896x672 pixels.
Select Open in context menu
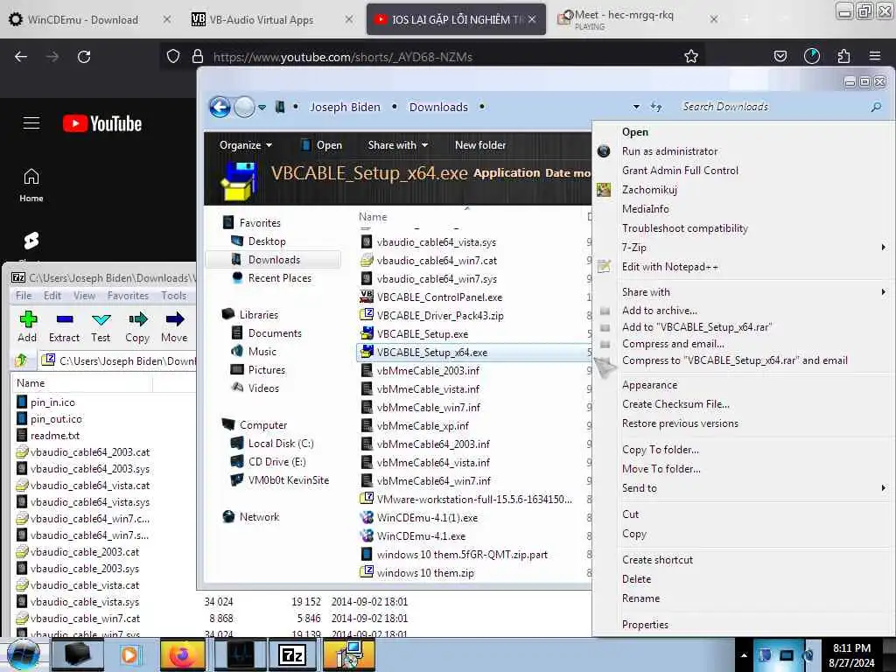[635, 132]
